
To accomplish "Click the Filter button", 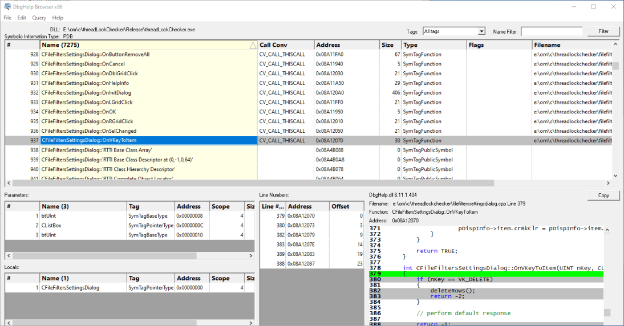I will point(603,31).
